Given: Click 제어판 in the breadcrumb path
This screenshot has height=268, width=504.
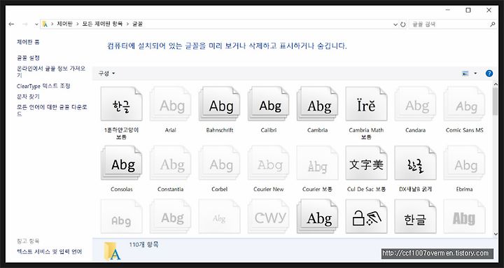Looking at the screenshot, I should coord(65,24).
